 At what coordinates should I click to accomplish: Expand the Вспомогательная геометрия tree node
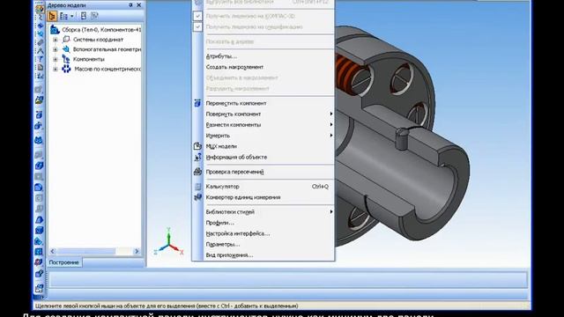56,49
